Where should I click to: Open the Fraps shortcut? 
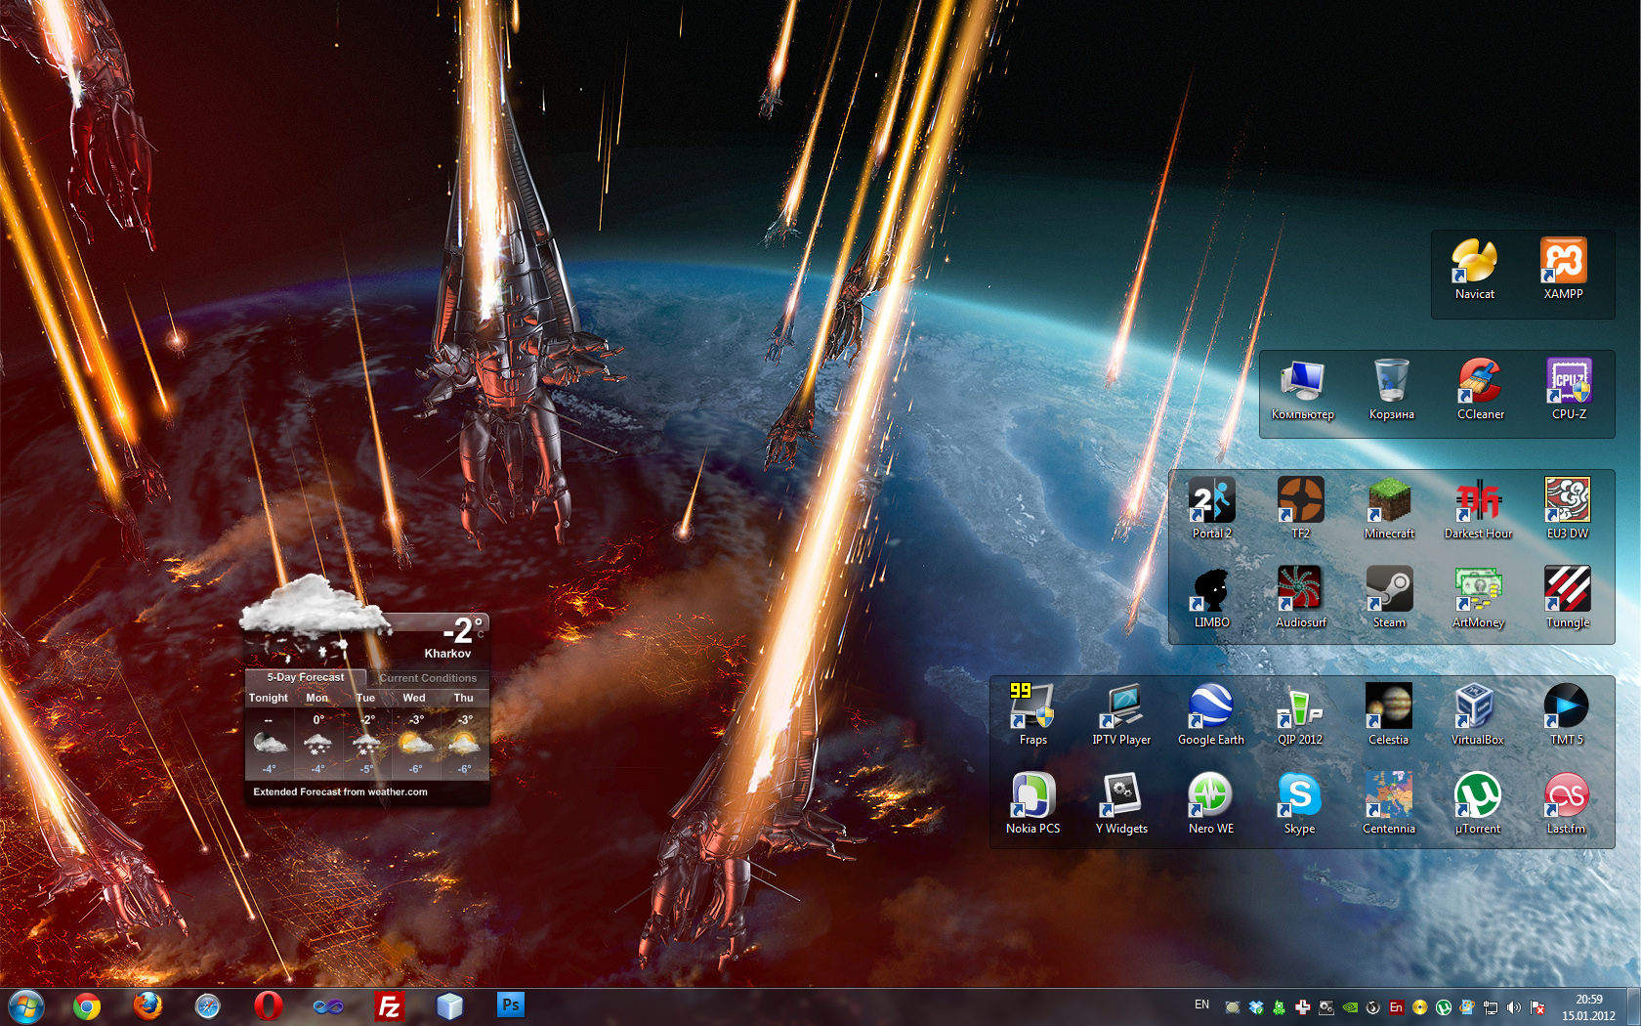(1032, 714)
